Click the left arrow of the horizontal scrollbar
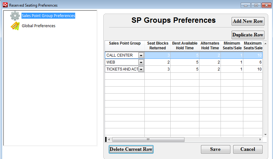 coord(109,139)
